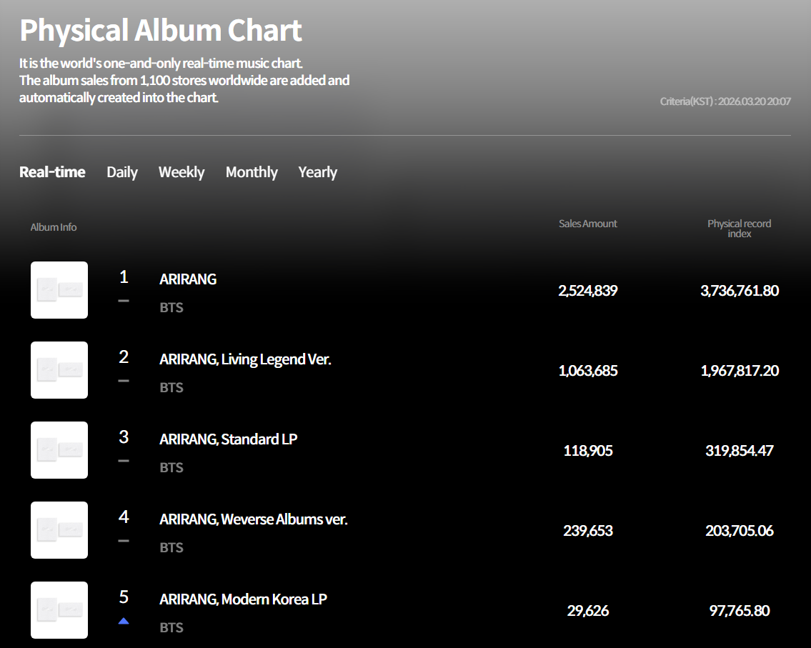Open the ARIRANG, Standard LP title link

tap(228, 439)
